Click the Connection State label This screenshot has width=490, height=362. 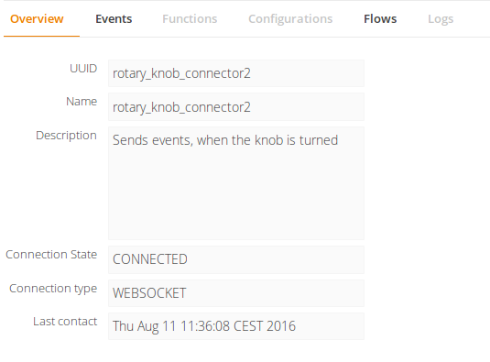tap(51, 255)
